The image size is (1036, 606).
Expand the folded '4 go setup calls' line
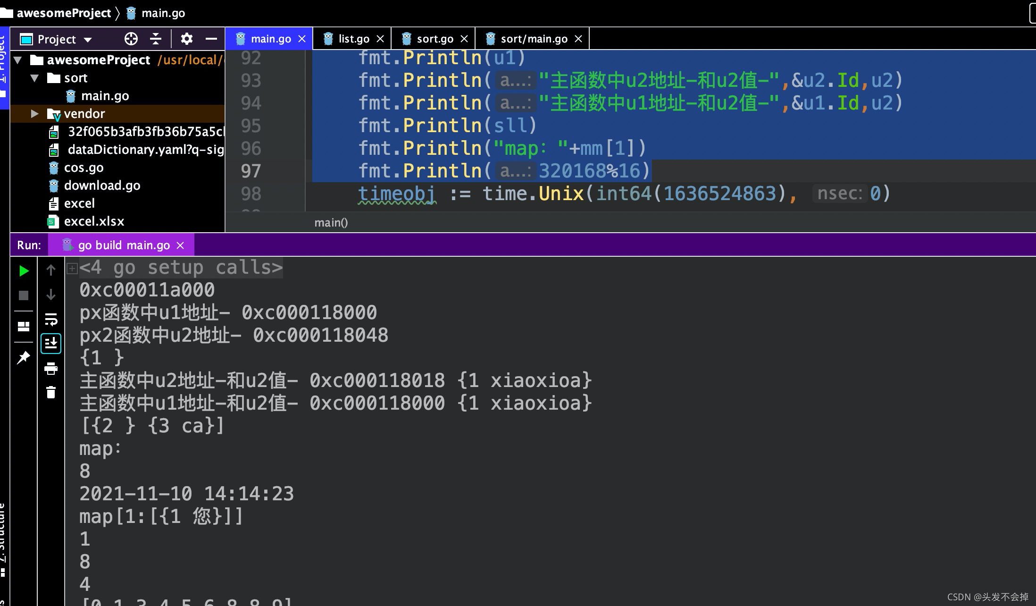tap(72, 269)
